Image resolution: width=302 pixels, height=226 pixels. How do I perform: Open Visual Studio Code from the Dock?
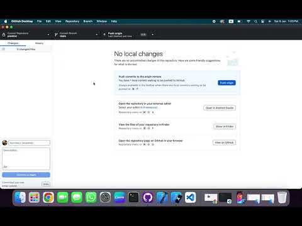tap(191, 197)
